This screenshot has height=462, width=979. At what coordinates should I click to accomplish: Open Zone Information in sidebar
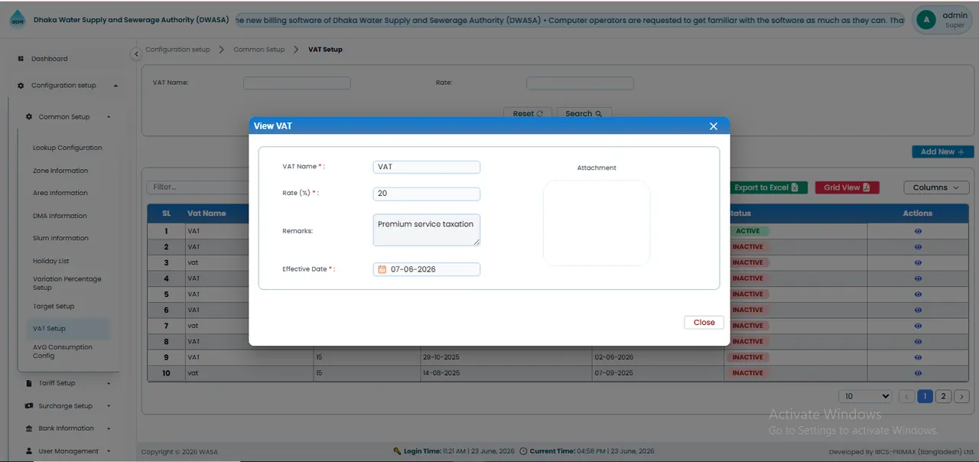60,171
